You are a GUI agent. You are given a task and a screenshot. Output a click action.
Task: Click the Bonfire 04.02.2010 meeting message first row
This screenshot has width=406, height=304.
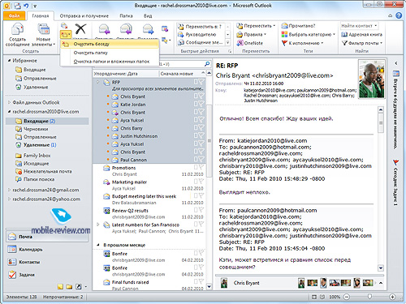149,257
